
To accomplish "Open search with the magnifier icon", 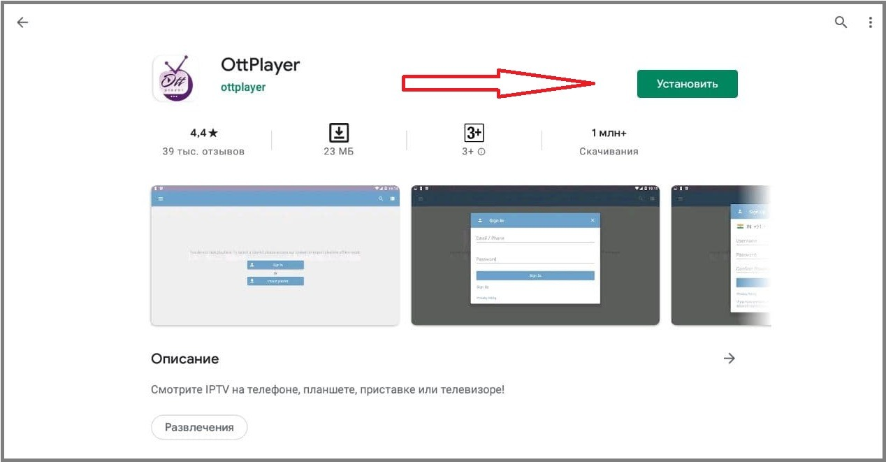I will click(x=841, y=22).
